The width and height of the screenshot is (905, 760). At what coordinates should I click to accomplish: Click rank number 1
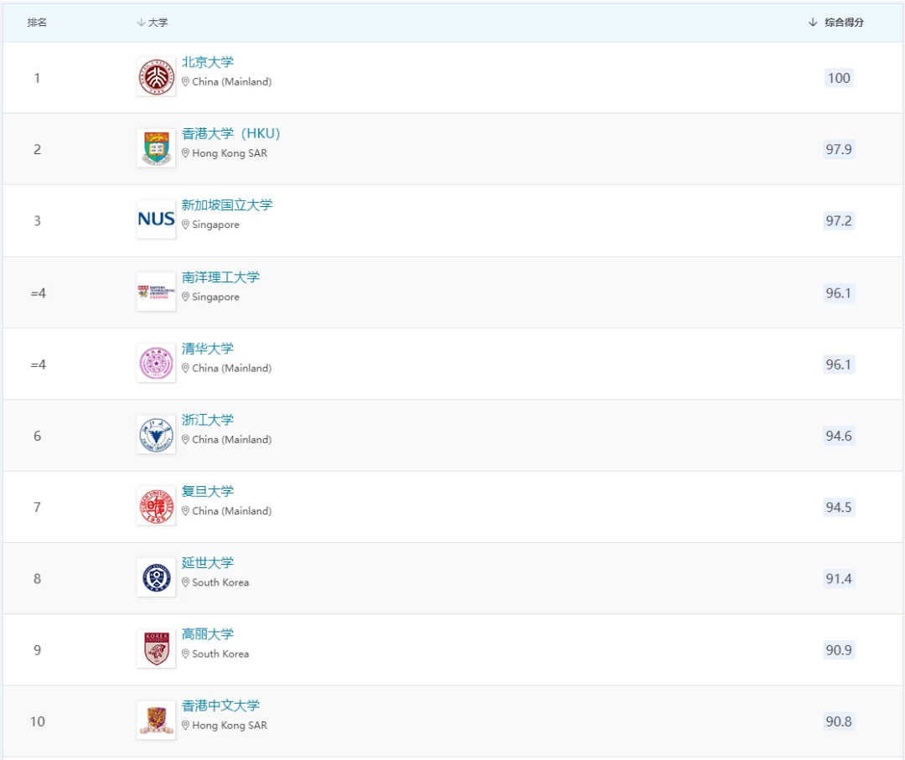pyautogui.click(x=37, y=78)
